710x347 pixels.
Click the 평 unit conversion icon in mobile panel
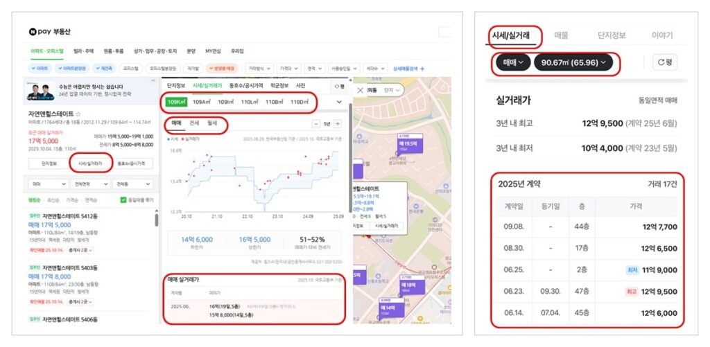click(664, 62)
